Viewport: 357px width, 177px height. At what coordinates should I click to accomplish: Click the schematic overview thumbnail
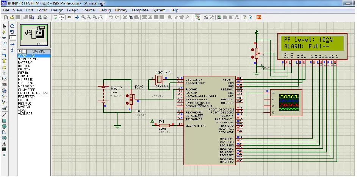(x=34, y=36)
